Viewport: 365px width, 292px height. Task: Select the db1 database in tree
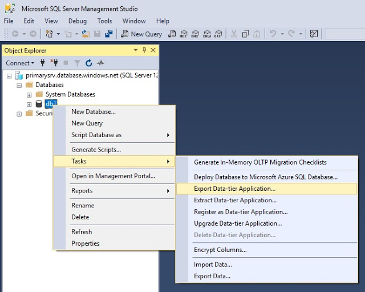pos(51,103)
